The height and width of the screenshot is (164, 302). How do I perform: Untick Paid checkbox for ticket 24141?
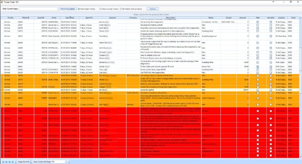pos(258,67)
